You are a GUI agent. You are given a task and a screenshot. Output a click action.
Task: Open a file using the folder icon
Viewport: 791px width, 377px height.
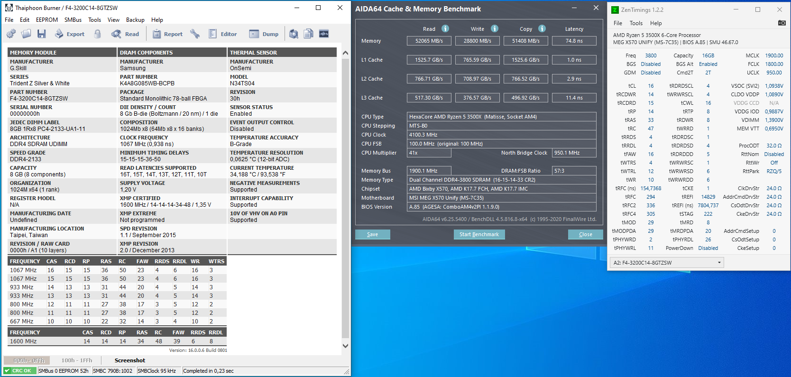(26, 34)
